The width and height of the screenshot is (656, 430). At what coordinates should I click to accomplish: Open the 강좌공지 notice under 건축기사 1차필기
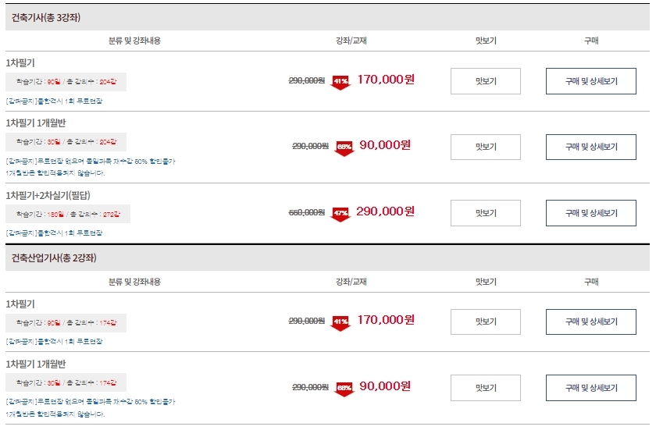coord(54,101)
